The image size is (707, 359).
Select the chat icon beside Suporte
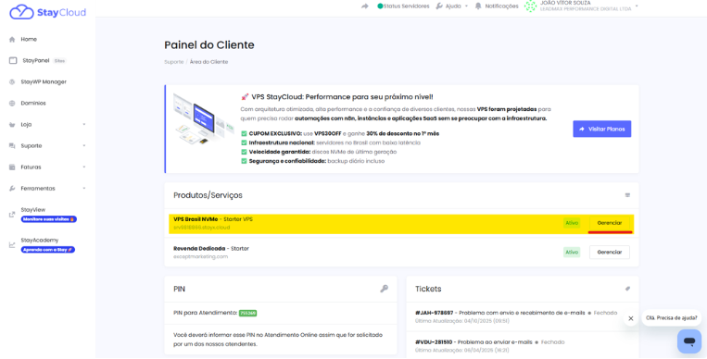click(12, 145)
